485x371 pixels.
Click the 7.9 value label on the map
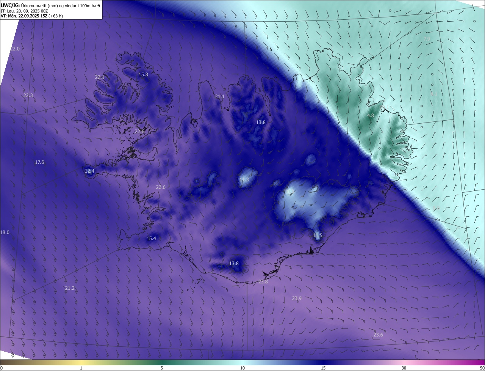(x=427, y=39)
